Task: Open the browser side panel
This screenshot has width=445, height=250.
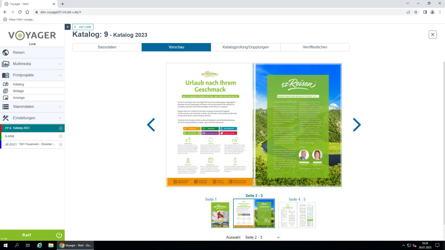Action: pyautogui.click(x=425, y=12)
